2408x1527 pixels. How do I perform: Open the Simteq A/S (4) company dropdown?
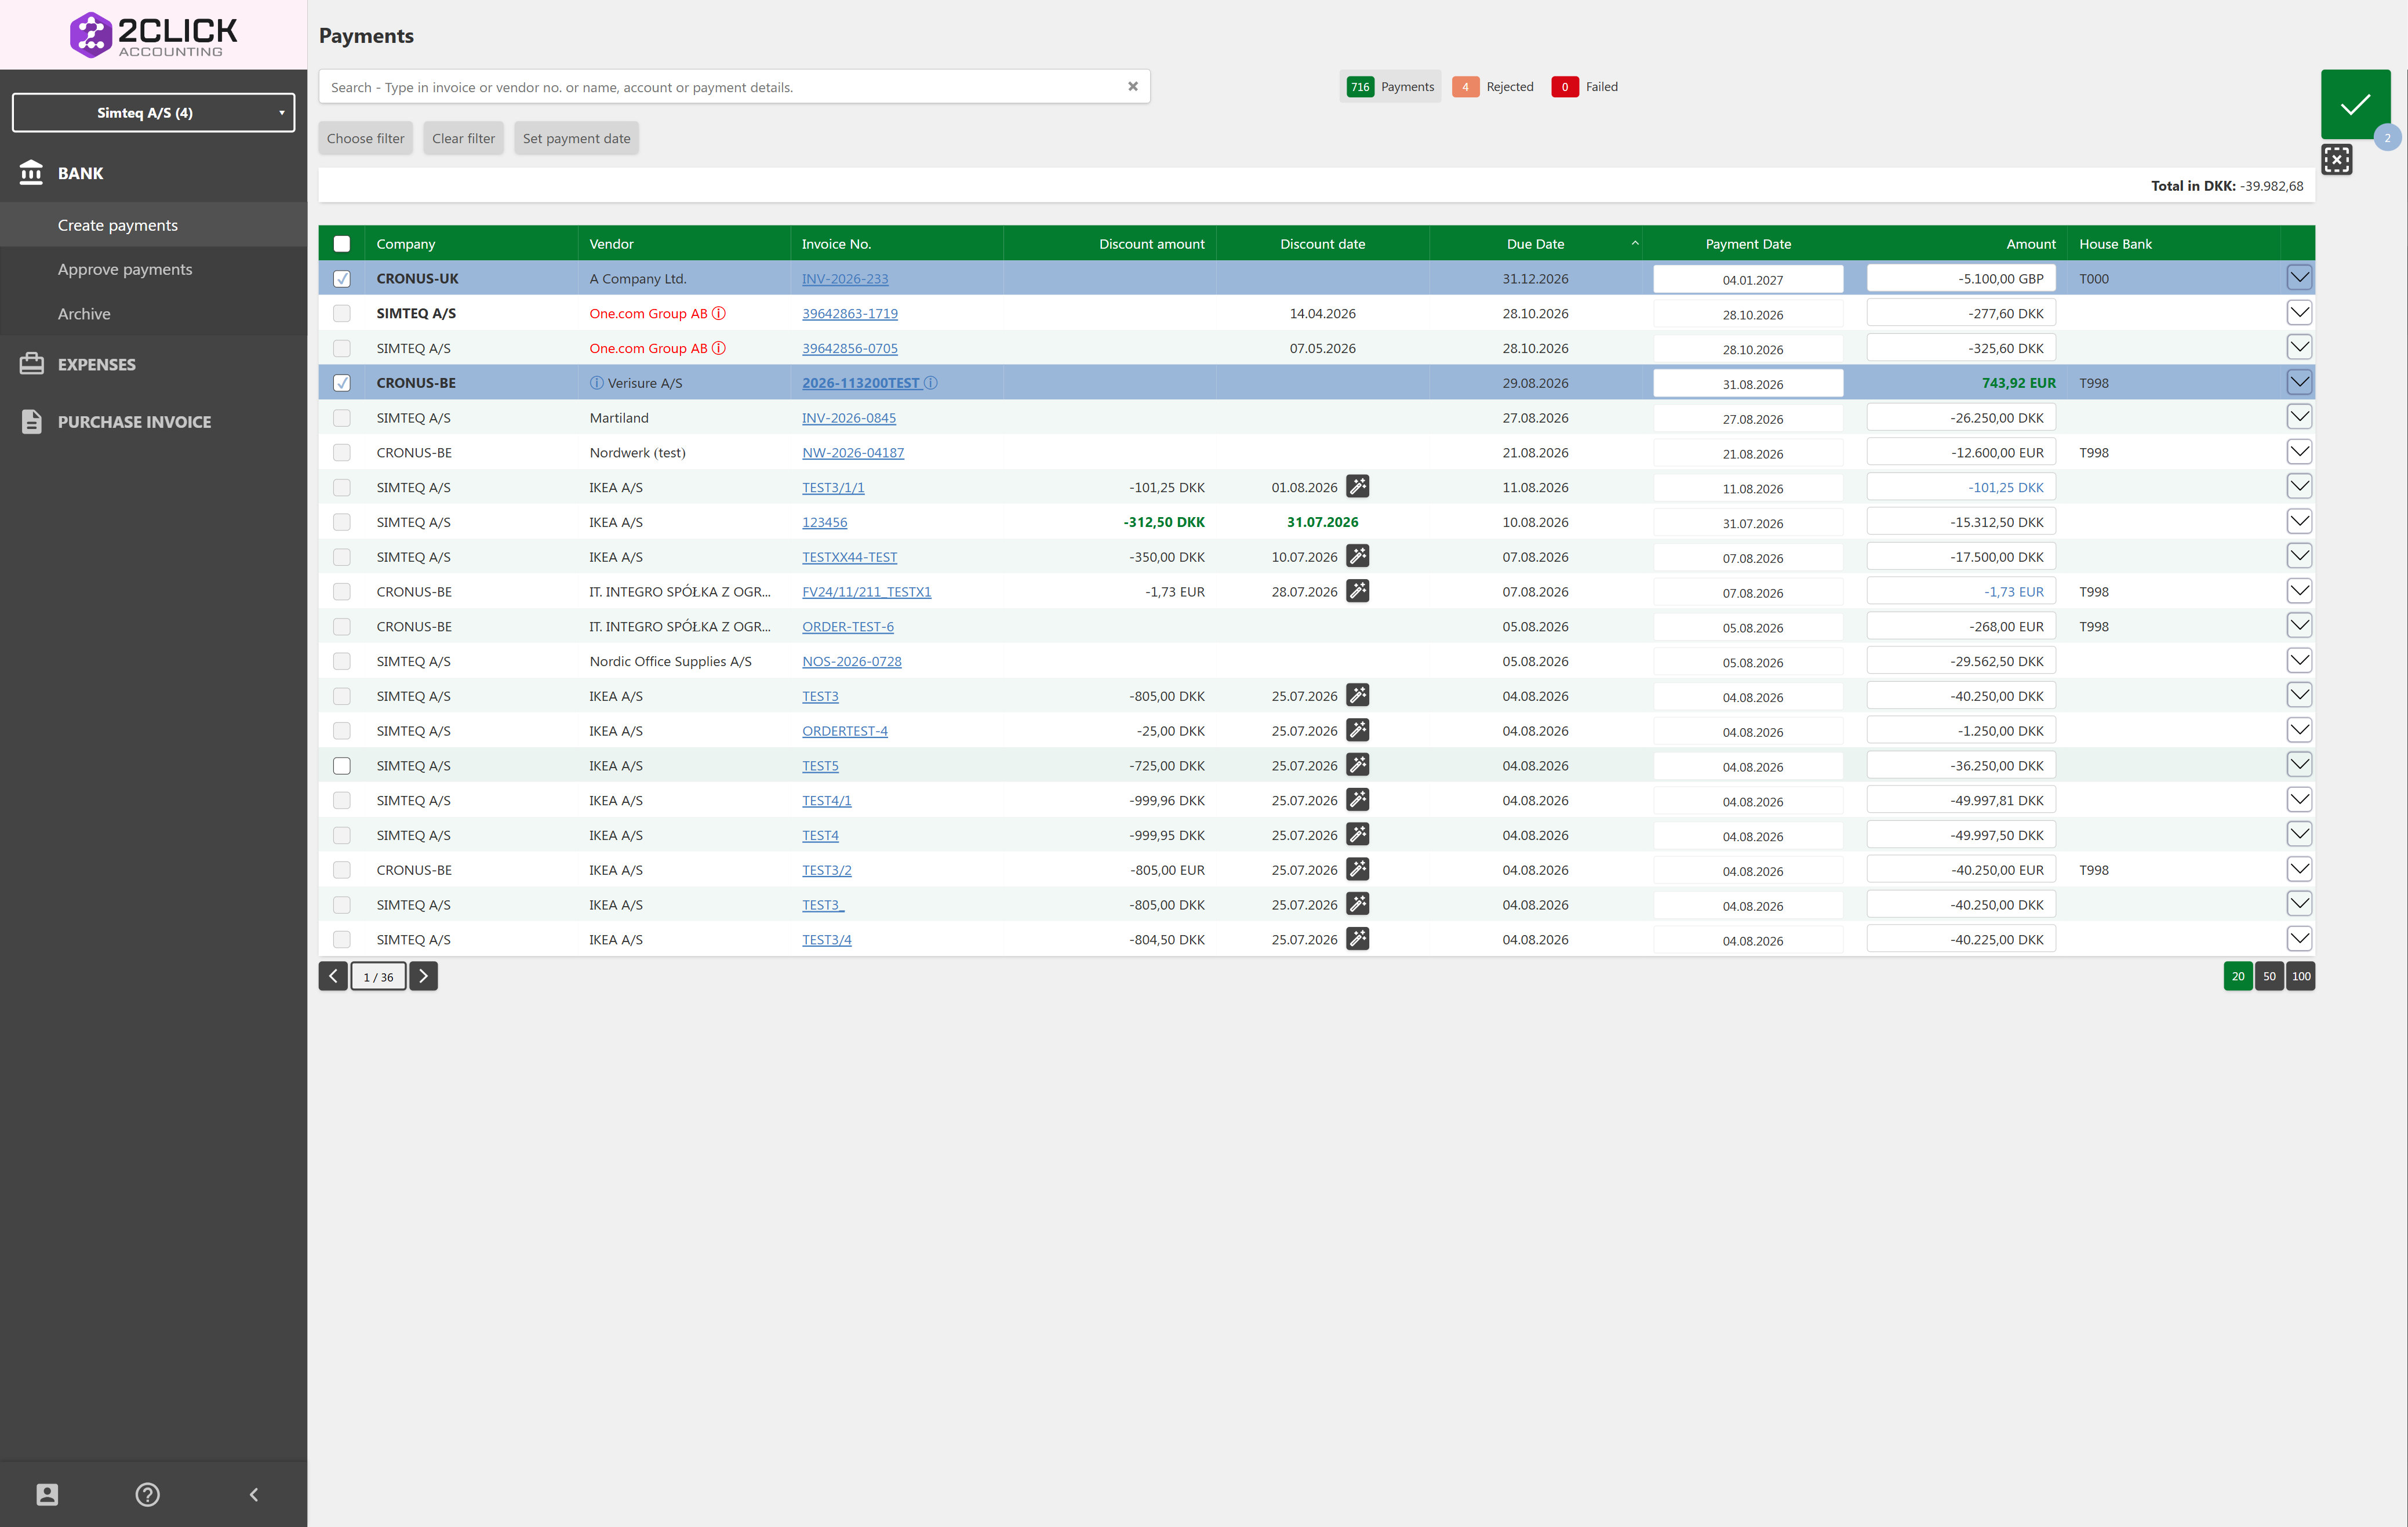point(153,113)
